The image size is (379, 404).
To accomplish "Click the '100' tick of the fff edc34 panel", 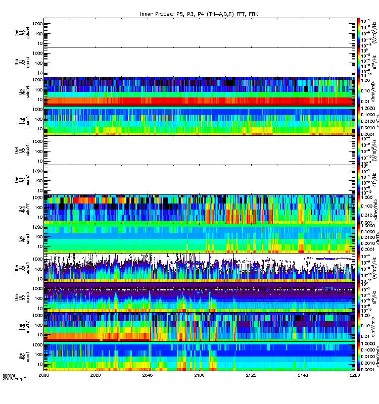I will (39, 269).
